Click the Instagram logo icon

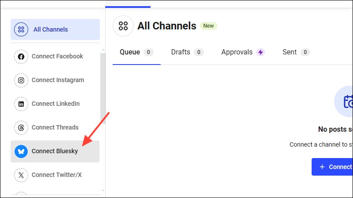21,80
